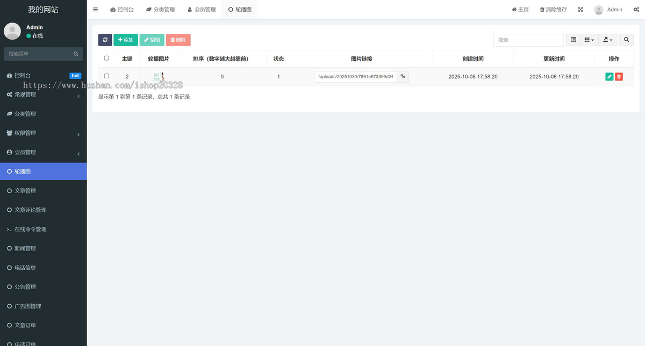Open 文章订单 in the sidebar
This screenshot has width=645, height=346.
click(43, 325)
